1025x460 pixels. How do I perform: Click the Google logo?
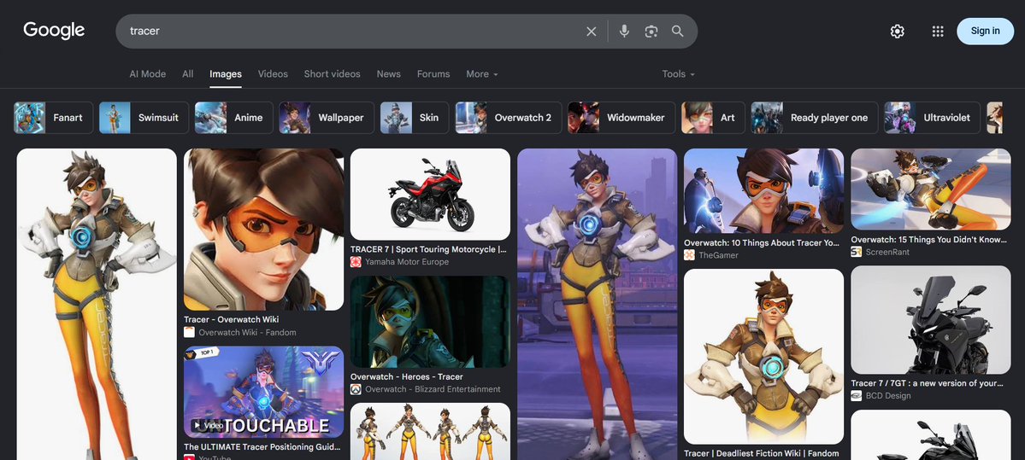pyautogui.click(x=54, y=30)
